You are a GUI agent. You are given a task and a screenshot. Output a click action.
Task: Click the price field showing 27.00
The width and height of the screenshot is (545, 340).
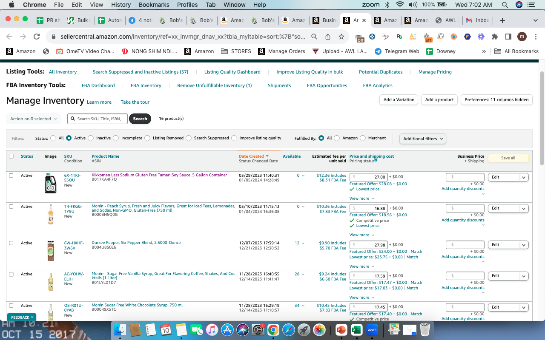coord(368,177)
